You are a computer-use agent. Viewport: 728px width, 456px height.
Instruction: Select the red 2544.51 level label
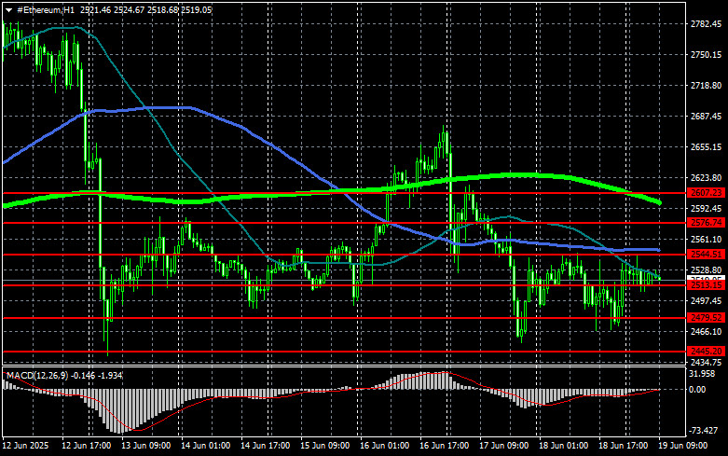pyautogui.click(x=707, y=255)
